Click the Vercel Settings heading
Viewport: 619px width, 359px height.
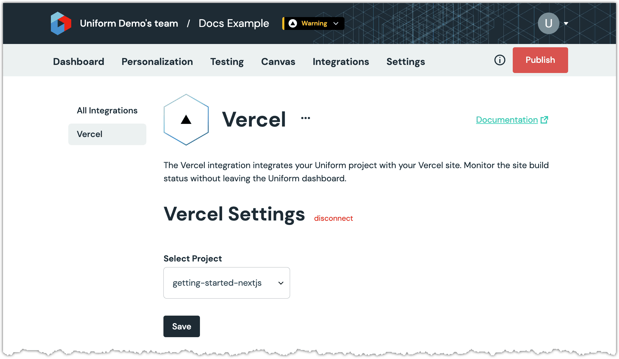234,214
